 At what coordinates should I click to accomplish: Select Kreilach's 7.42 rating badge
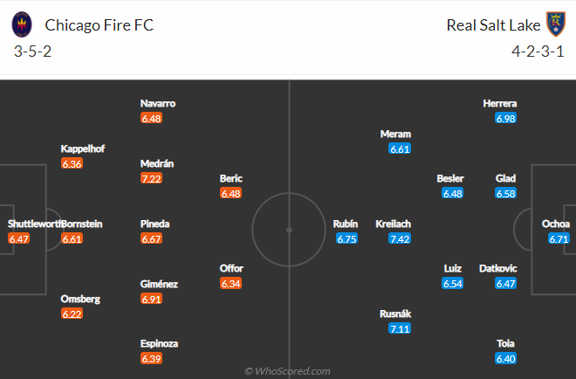point(400,239)
